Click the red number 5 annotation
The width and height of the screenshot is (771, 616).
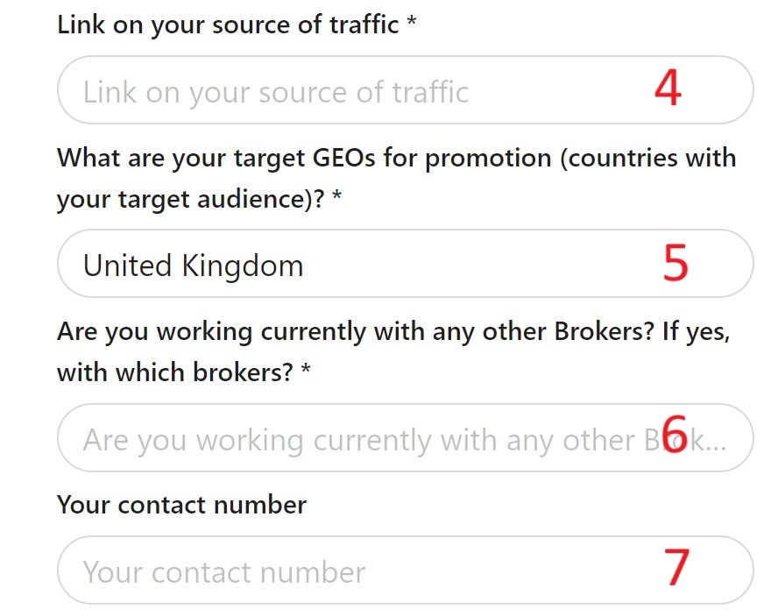click(x=675, y=262)
